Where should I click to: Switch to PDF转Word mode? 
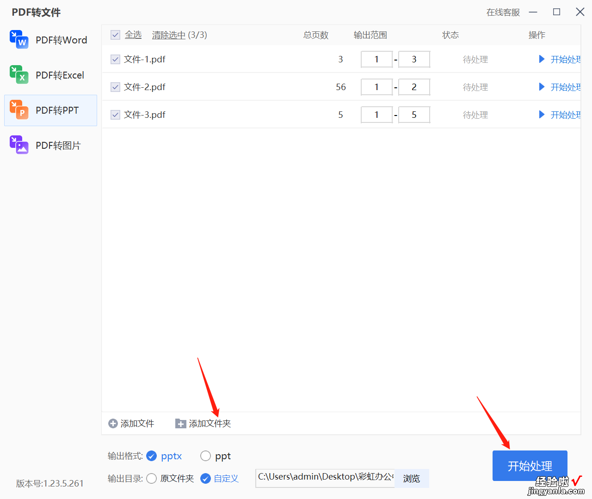click(x=51, y=40)
